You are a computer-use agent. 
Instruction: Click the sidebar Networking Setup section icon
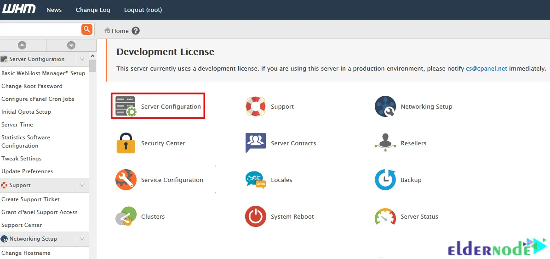point(4,239)
